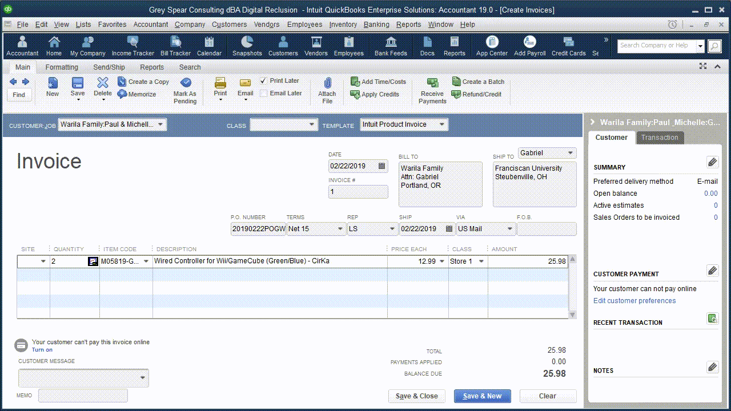The image size is (731, 411).
Task: Open the Bill Tracker
Action: click(x=175, y=46)
